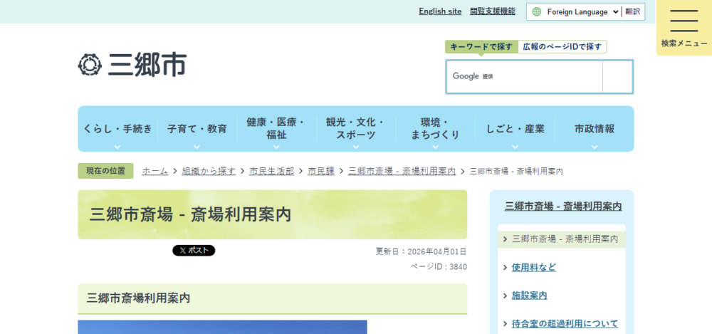712x334 pixels.
Task: Click the 現在の位置 label
Action: click(x=106, y=172)
